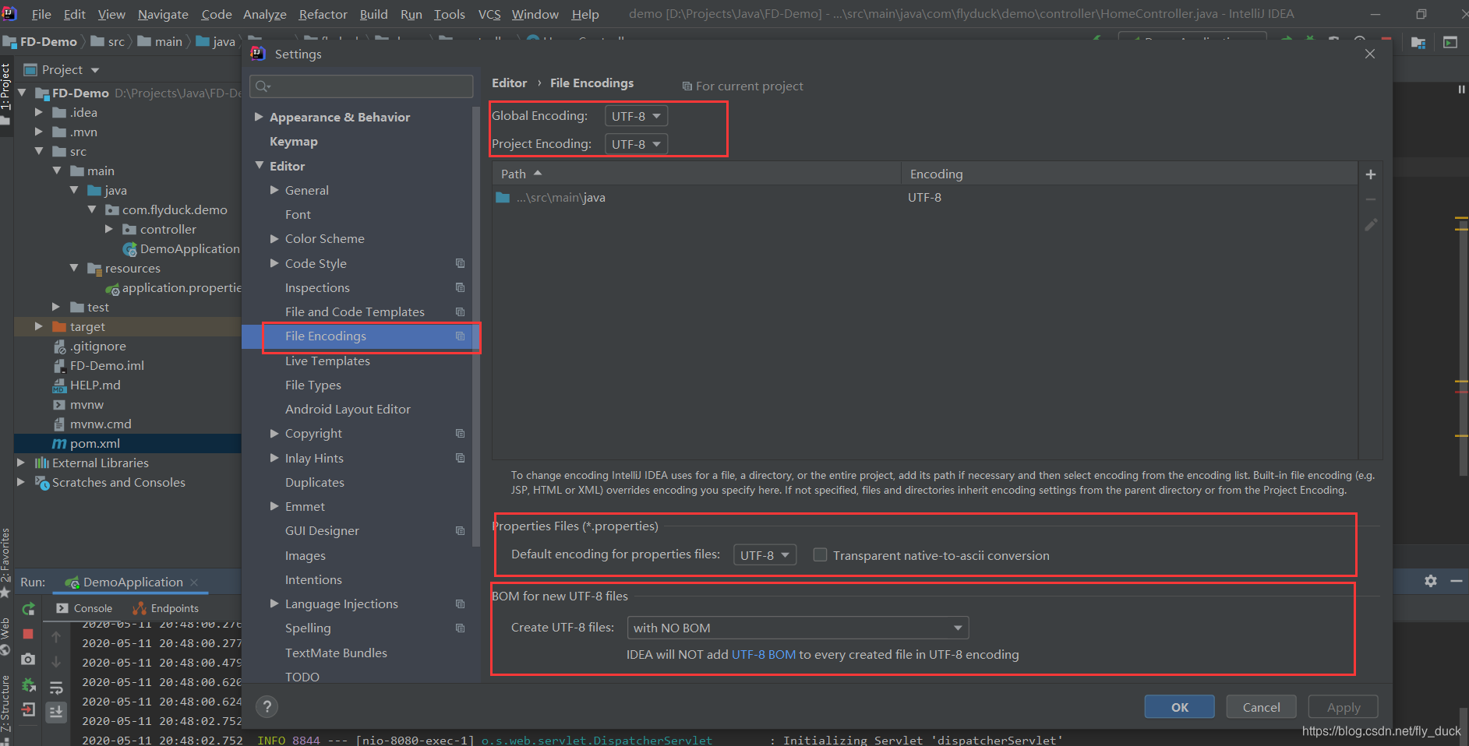
Task: Click the editor pause indicator icon
Action: [x=1461, y=90]
